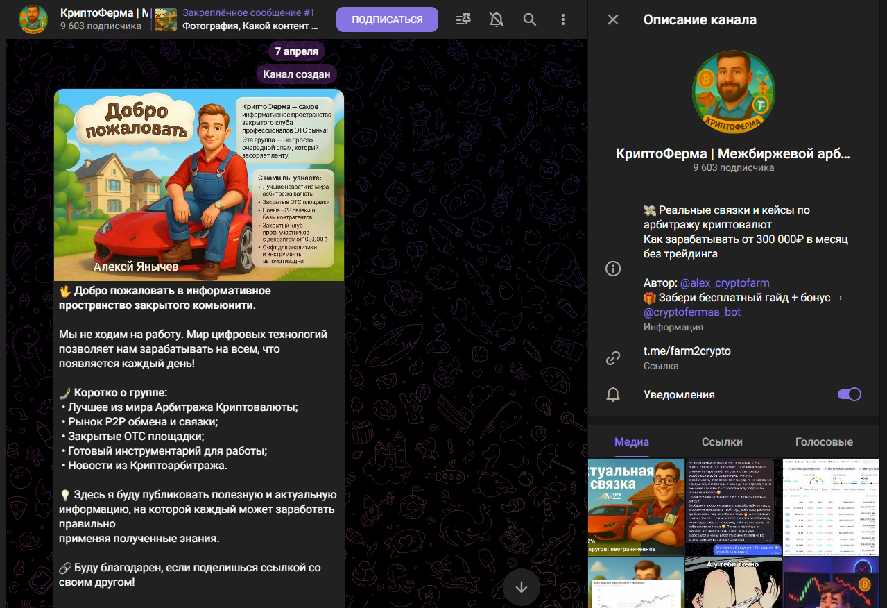The width and height of the screenshot is (887, 608).
Task: Open the pinned message #1 banner
Action: (x=239, y=19)
